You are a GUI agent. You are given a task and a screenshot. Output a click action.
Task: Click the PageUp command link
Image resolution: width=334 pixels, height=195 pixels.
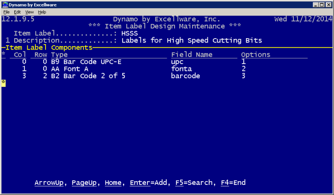84,183
